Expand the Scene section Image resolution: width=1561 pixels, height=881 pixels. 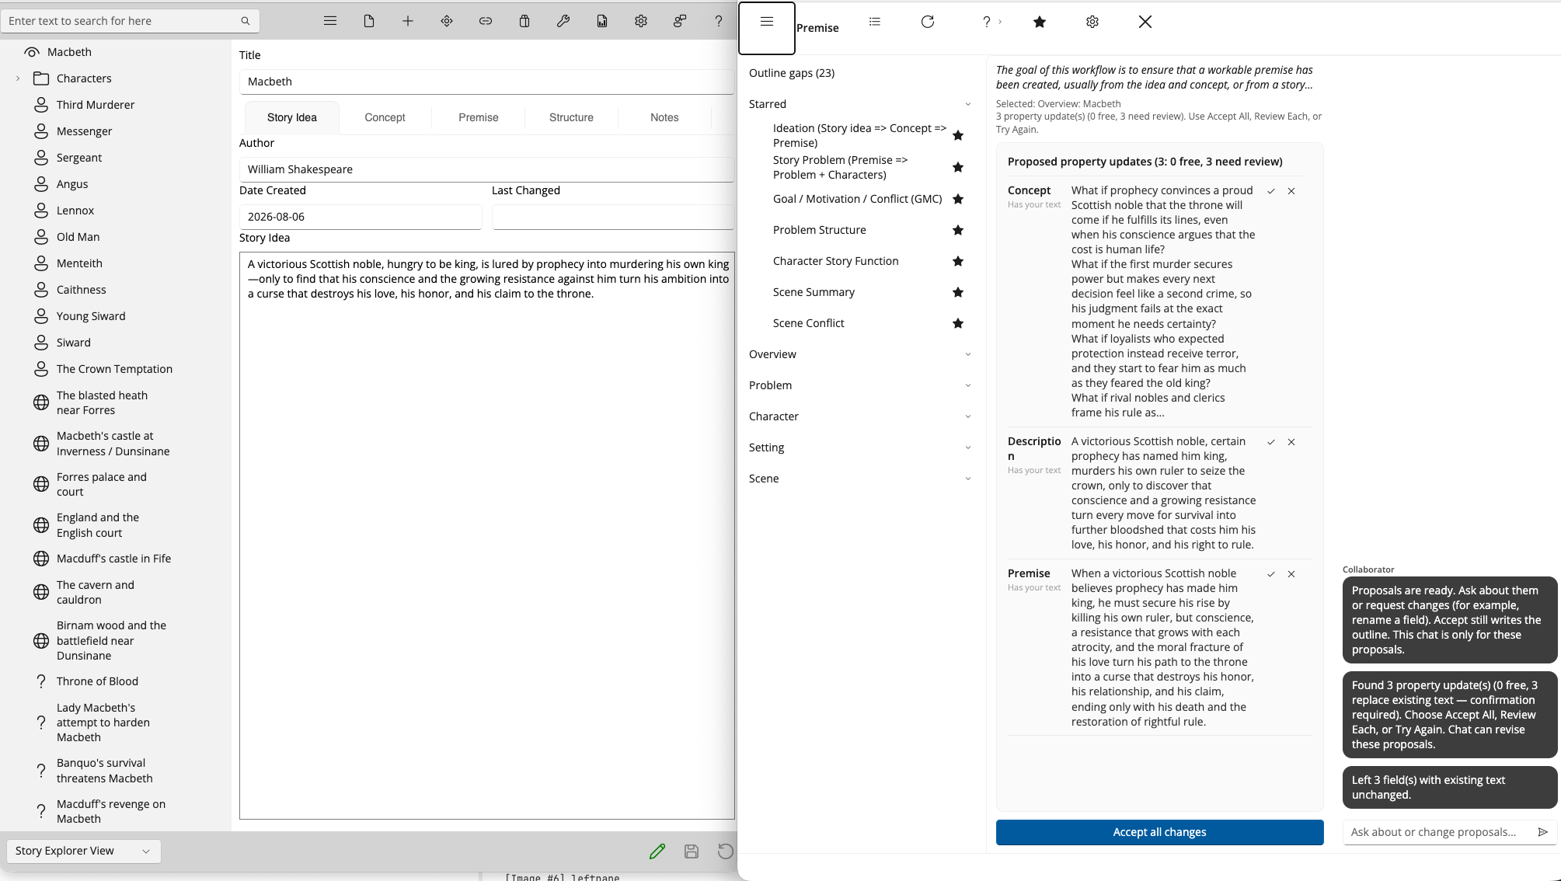[968, 479]
